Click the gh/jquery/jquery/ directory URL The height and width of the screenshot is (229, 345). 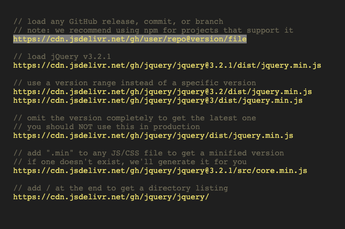click(x=111, y=197)
